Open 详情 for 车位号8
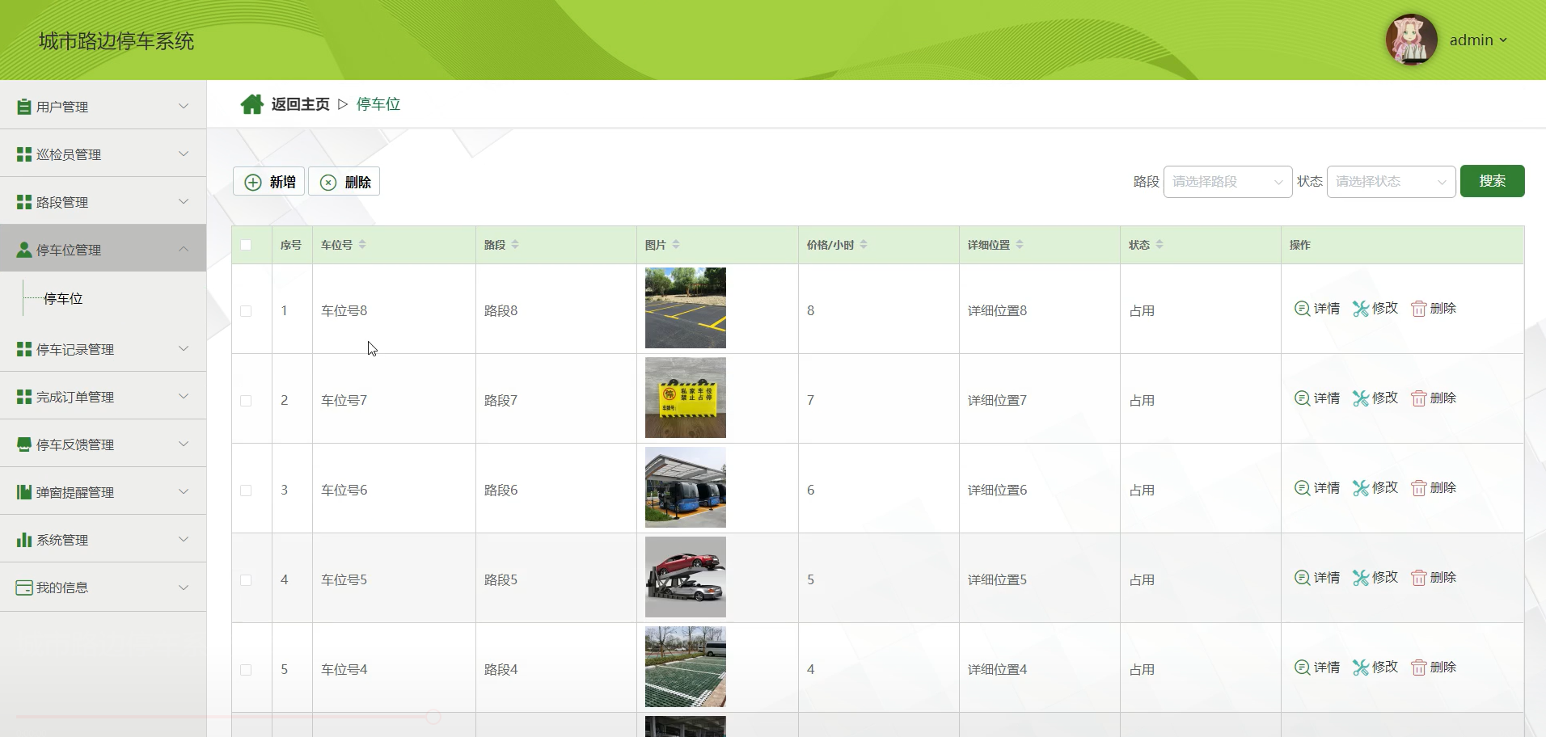 click(1317, 309)
